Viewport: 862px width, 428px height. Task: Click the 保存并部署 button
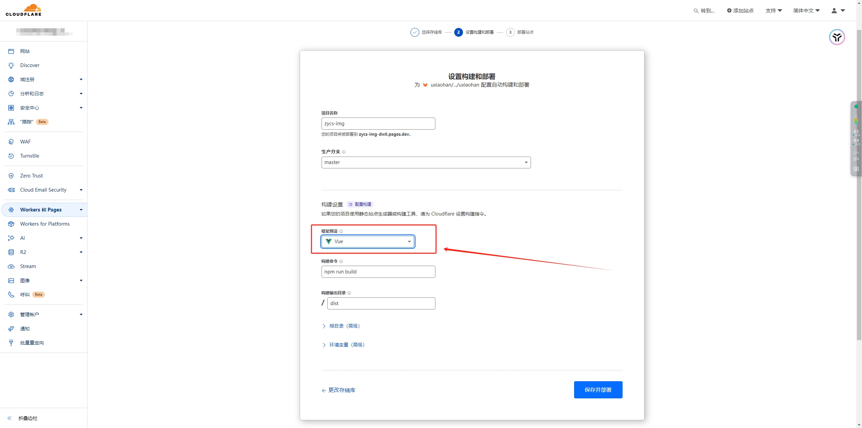[x=598, y=390]
